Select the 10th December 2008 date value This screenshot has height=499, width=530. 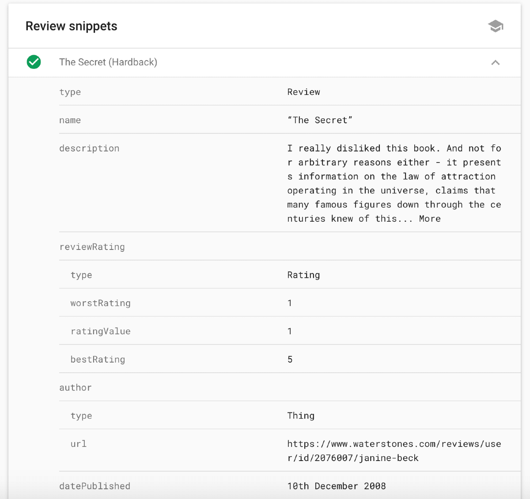point(337,486)
